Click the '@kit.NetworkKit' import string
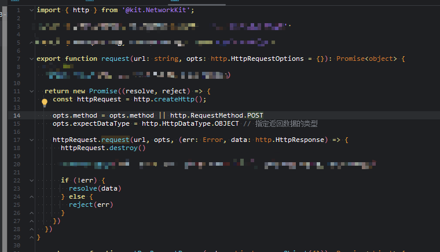Screen dimensions: 440x252 point(163,10)
